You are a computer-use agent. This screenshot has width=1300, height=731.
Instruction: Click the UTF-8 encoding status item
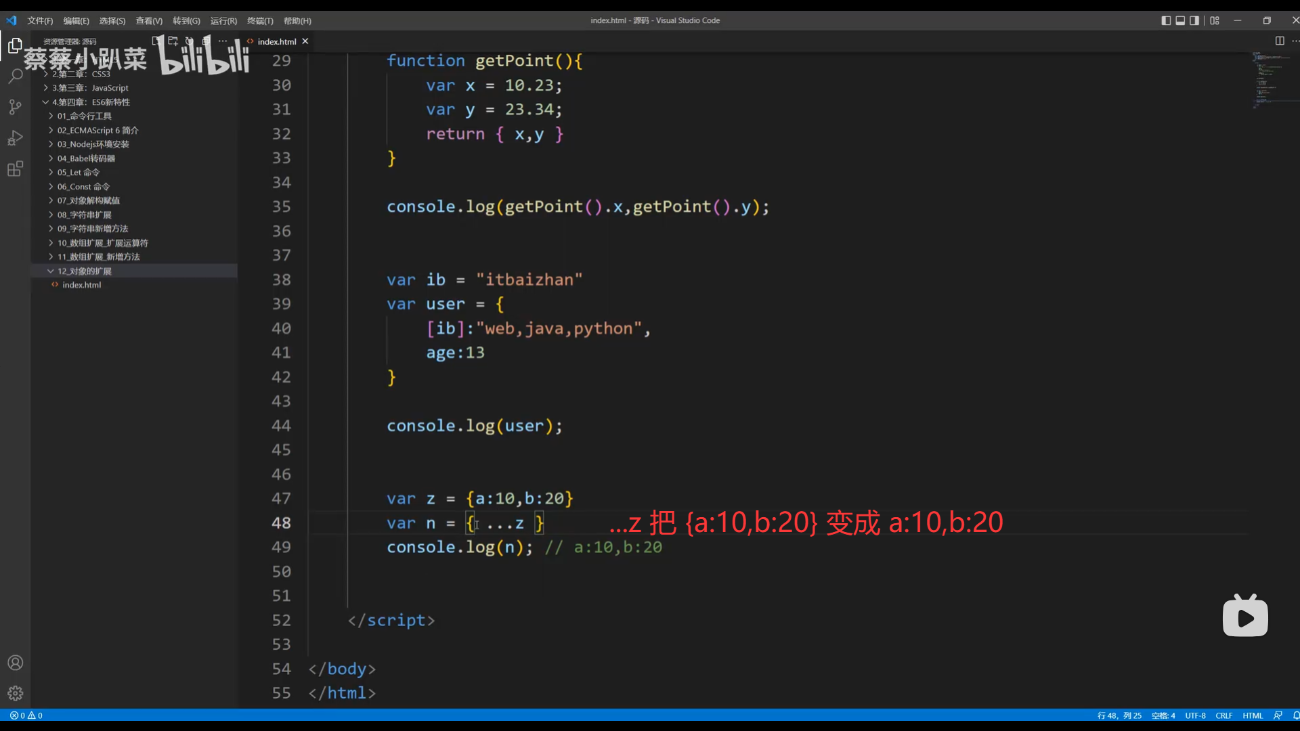pos(1195,715)
